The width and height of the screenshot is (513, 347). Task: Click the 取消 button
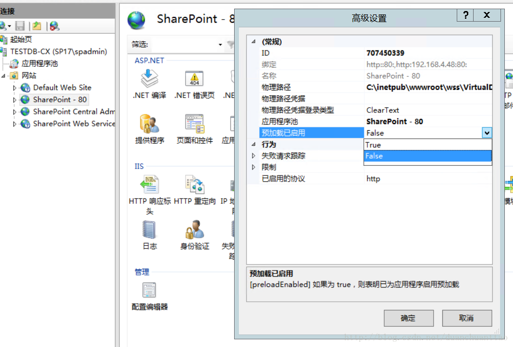coord(467,318)
